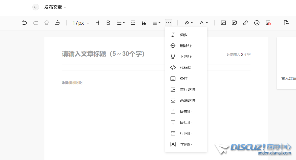
Task: Select 代码块 from the more menu
Action: [x=186, y=68]
